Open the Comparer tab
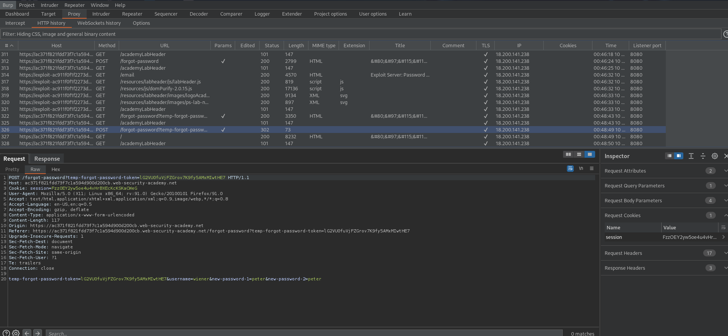 231,14
